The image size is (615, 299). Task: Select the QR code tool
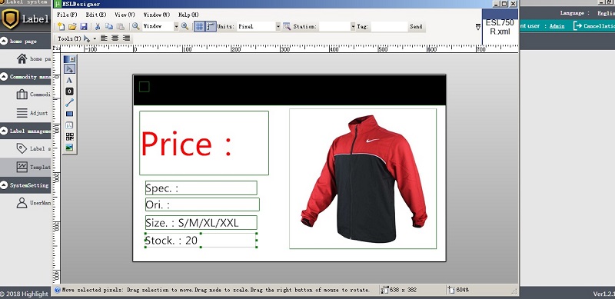point(69,137)
